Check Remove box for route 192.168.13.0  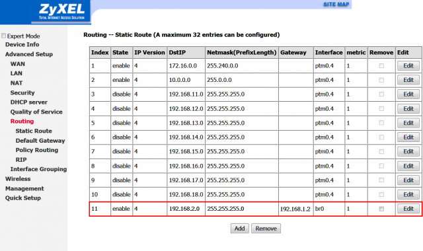pyautogui.click(x=381, y=123)
